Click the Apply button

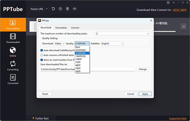pyautogui.click(x=145, y=94)
